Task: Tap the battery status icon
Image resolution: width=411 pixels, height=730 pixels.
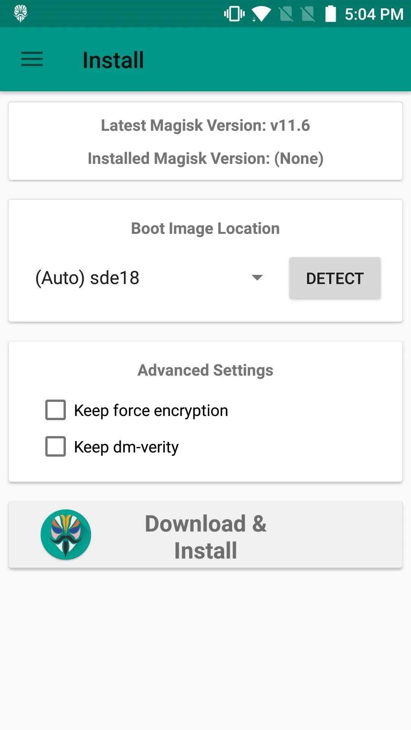Action: pos(330,14)
